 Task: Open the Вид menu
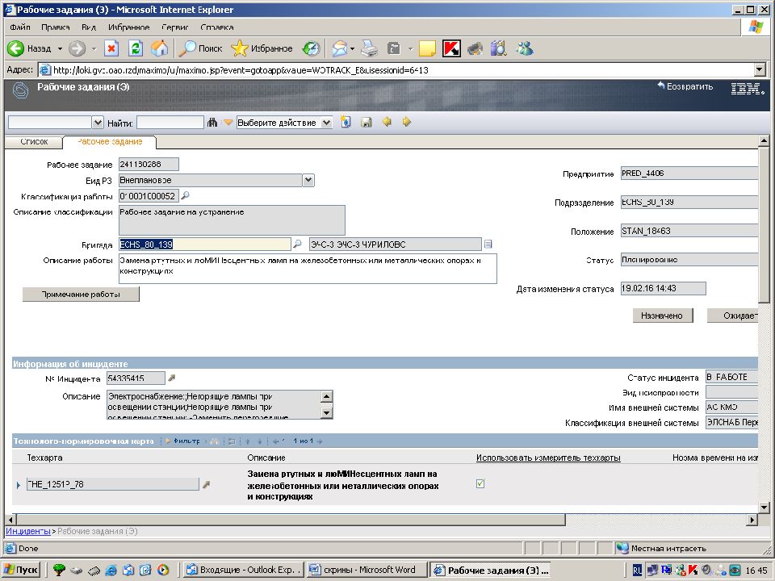(x=89, y=27)
